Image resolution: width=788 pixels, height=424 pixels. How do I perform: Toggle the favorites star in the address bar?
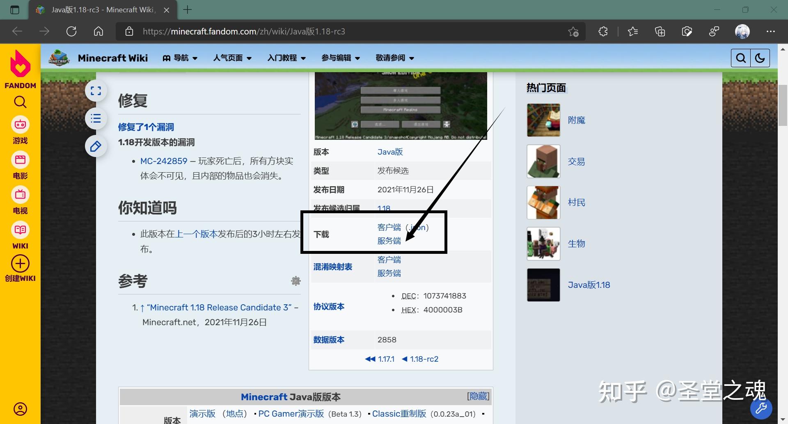click(x=573, y=31)
